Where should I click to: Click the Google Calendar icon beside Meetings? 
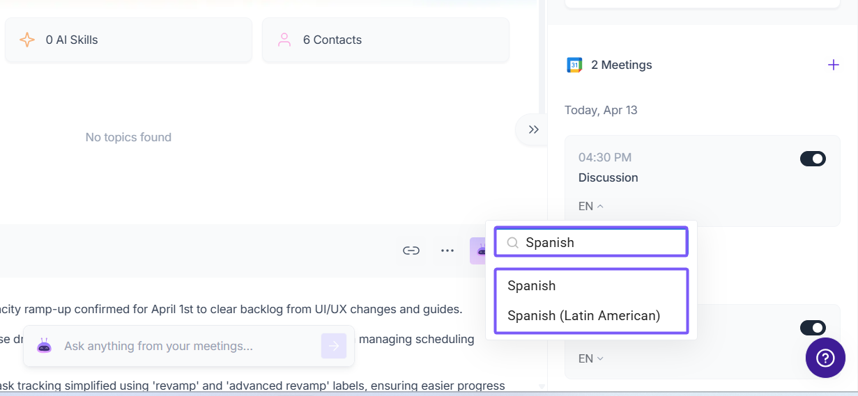[x=574, y=65]
